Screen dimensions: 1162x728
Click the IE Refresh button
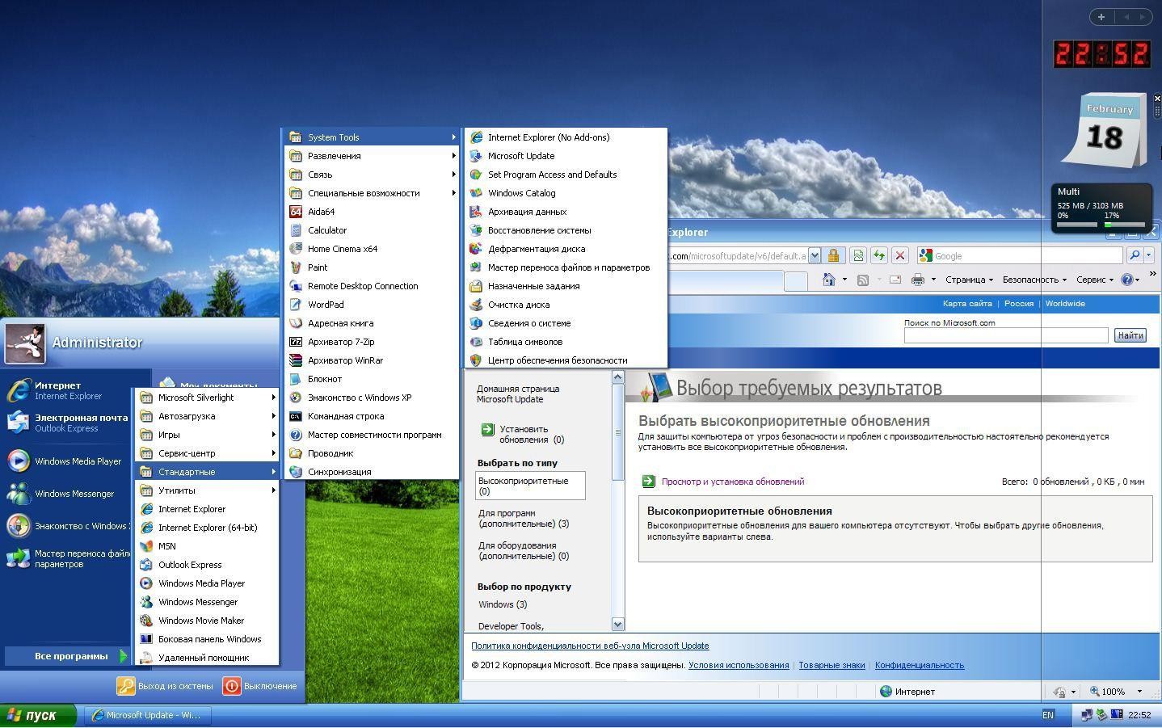pos(879,256)
